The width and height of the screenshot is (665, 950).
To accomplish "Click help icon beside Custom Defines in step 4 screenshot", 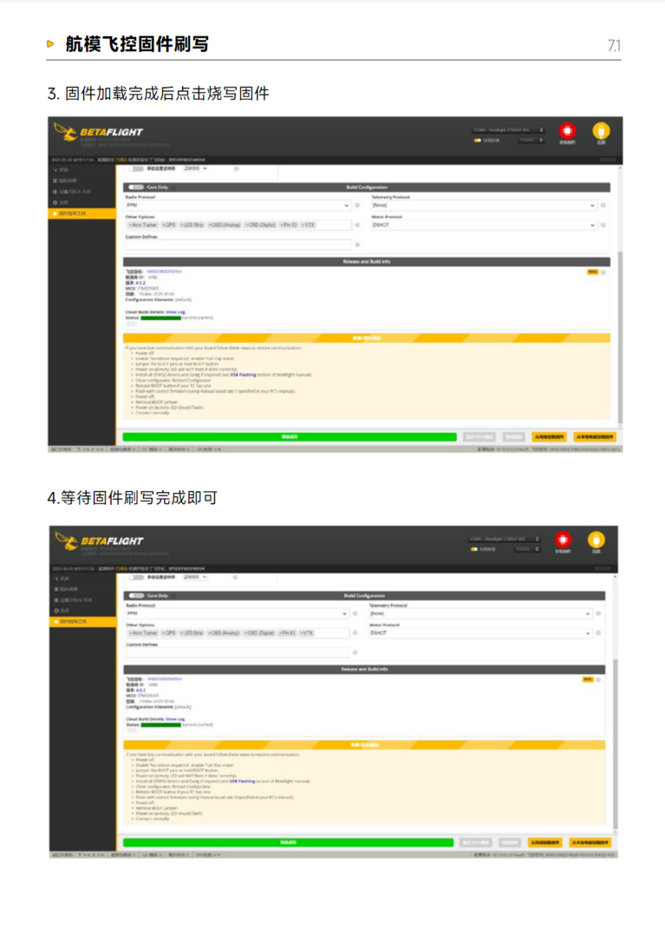I will (x=355, y=652).
